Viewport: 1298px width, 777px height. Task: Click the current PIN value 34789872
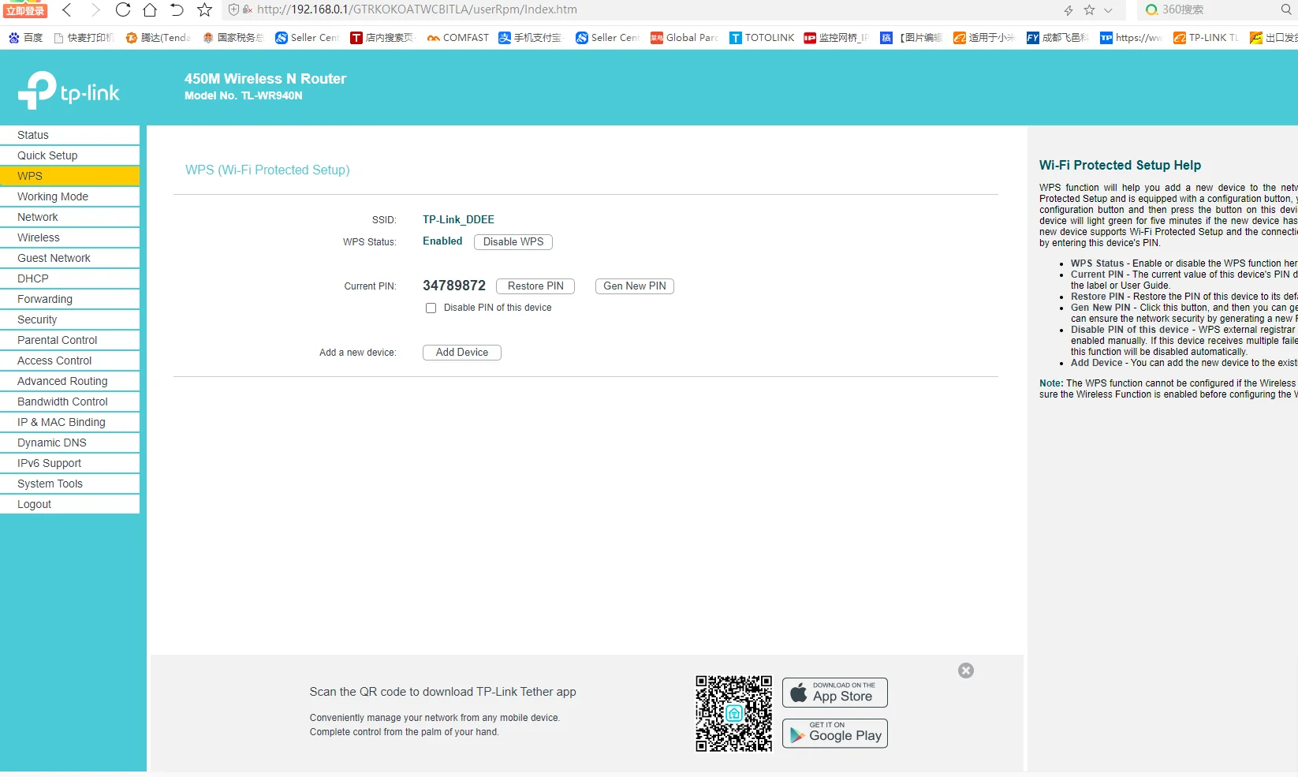coord(454,286)
